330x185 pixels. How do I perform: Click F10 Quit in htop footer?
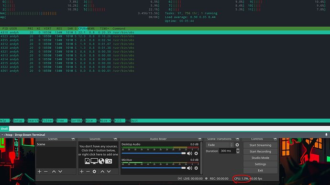pyautogui.click(x=132, y=120)
